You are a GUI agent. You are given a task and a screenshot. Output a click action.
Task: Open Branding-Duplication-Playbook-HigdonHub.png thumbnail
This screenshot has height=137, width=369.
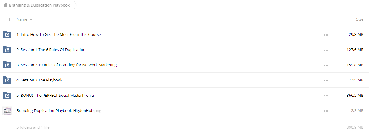(7, 110)
